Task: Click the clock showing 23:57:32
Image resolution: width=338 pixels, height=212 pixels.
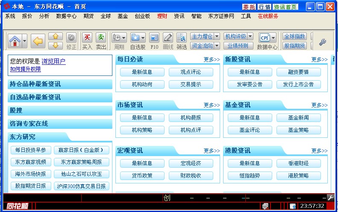Action: [x=312, y=206]
